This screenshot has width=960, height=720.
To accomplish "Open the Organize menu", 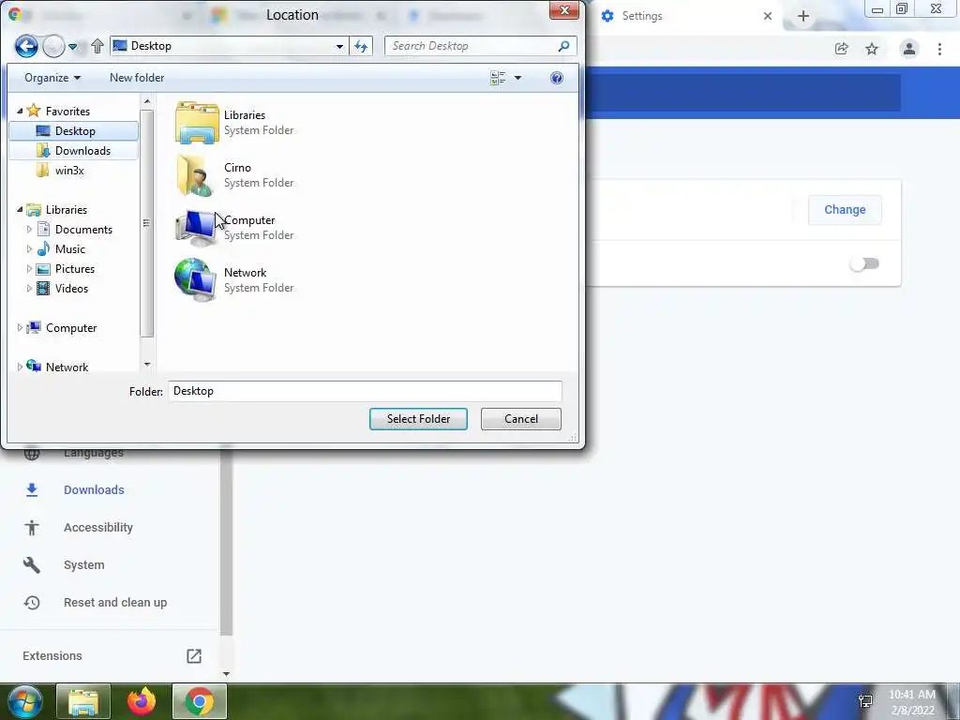I will [52, 78].
